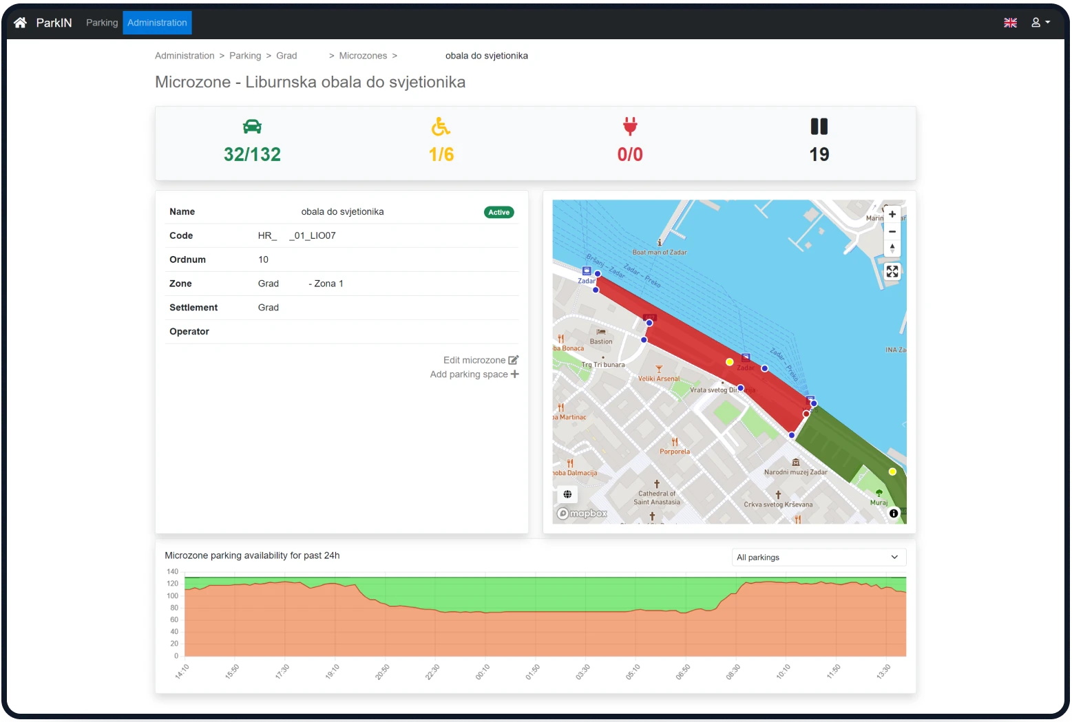Image resolution: width=1072 pixels, height=722 pixels.
Task: Open the Parking menu item
Action: 102,23
